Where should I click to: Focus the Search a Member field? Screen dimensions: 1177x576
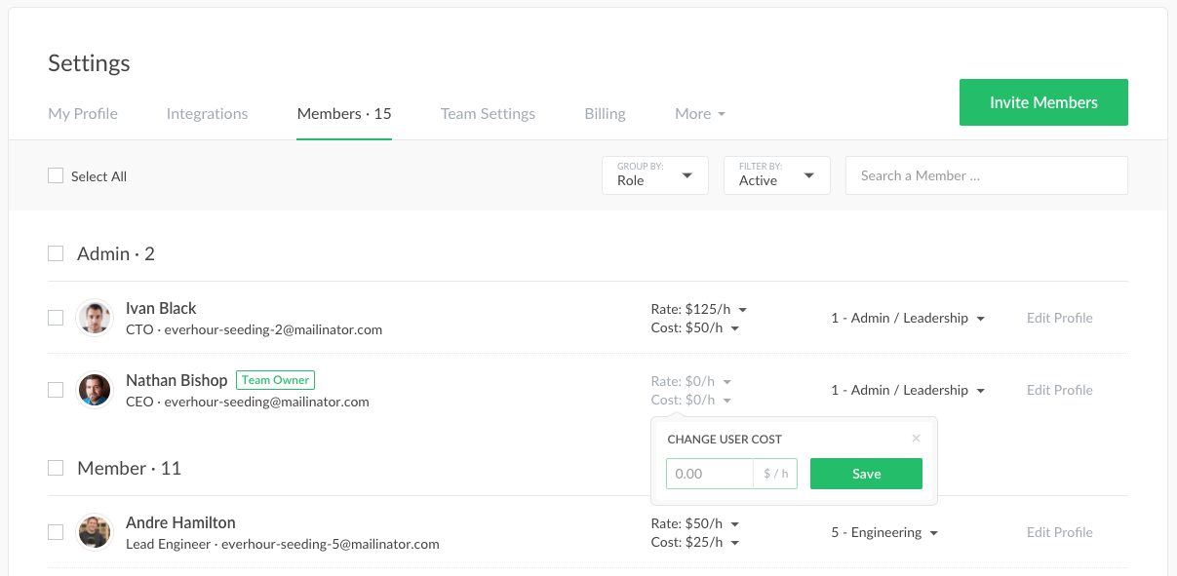coord(986,175)
